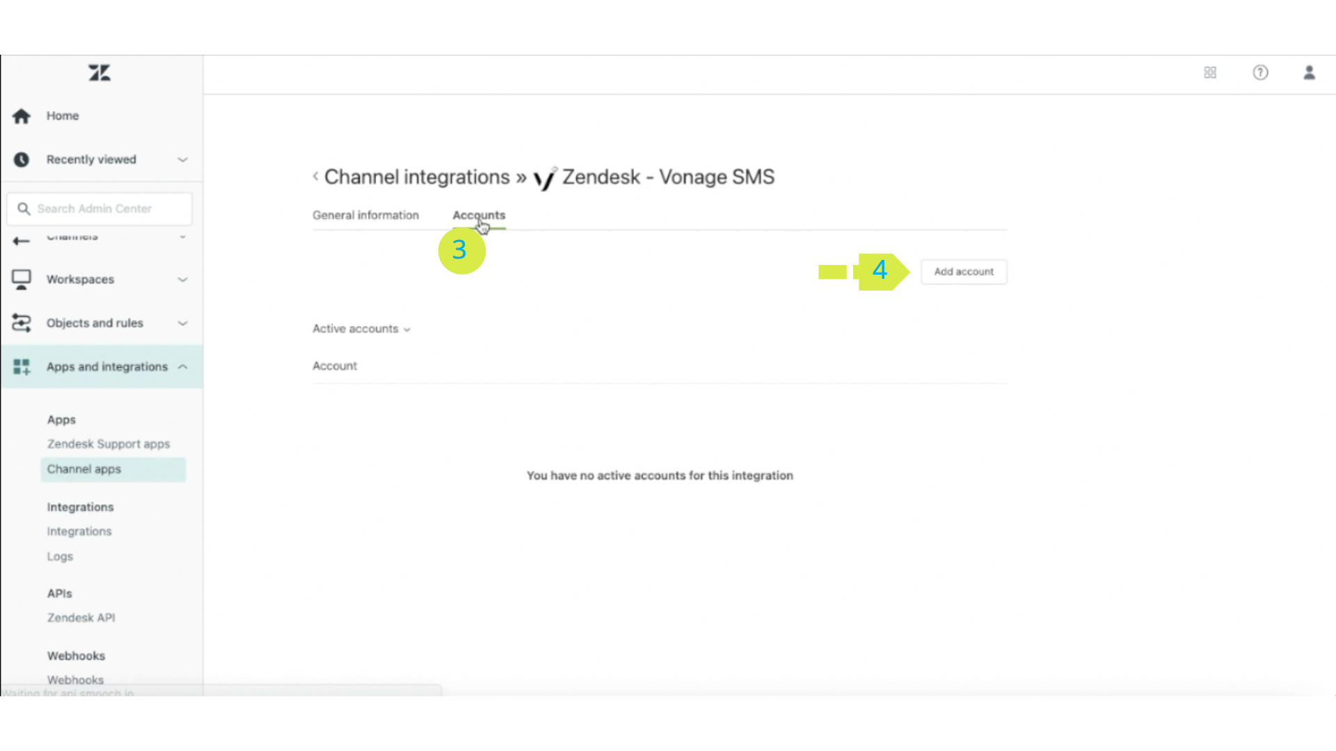Click the Search Admin Center field
Image resolution: width=1336 pixels, height=751 pixels.
point(100,209)
